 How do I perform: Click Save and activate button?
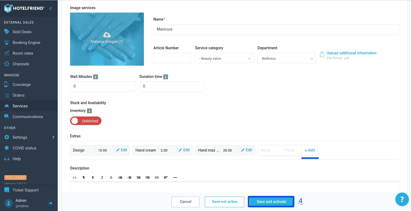tap(271, 202)
